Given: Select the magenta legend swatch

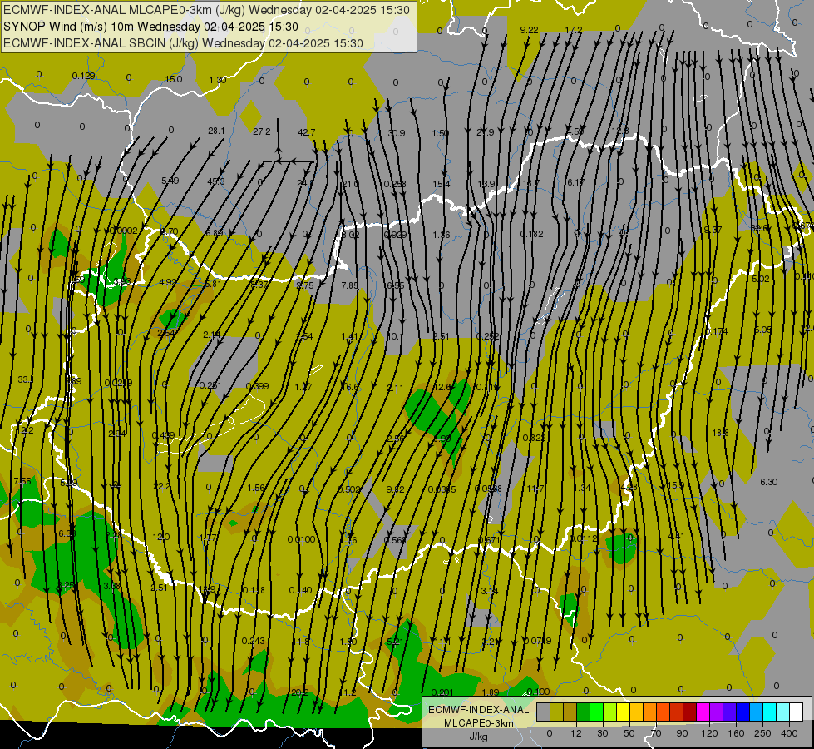Looking at the screenshot, I should coord(703,712).
